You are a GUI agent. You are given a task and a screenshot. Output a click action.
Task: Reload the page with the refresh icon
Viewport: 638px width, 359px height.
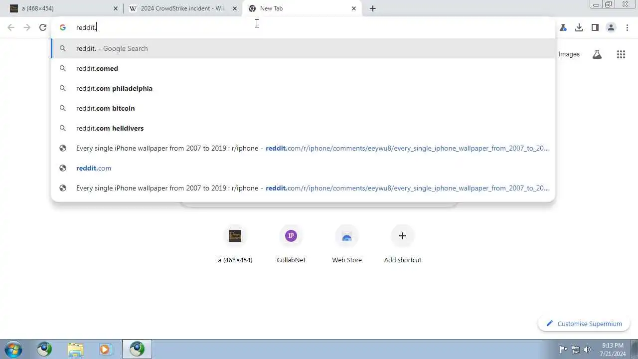[x=43, y=27]
